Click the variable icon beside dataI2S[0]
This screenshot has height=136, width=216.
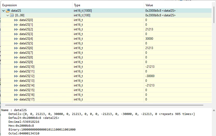tap(16, 20)
